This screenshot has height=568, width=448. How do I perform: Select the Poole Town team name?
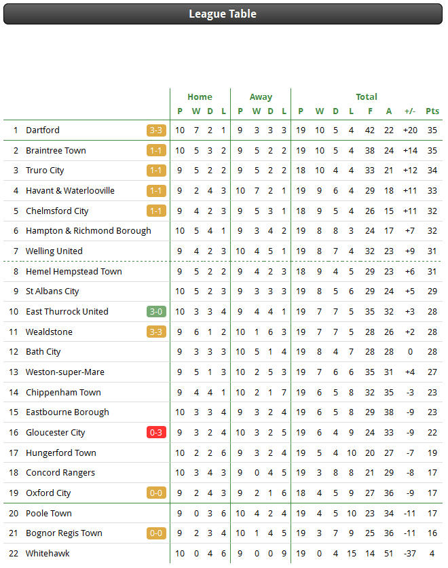(48, 513)
